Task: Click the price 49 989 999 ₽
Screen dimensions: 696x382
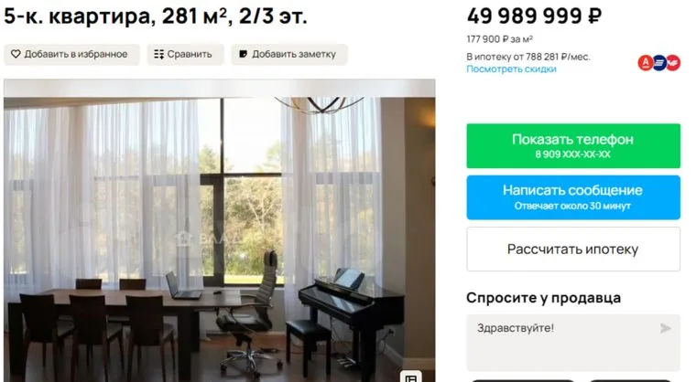Action: 534,16
